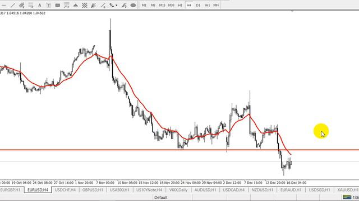Select the EURUSD,H4 chart tab
The image size is (359, 201).
click(38, 190)
